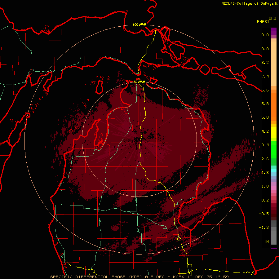
Task: Pick the yellow segment of the color bar
Action: pos(274,133)
